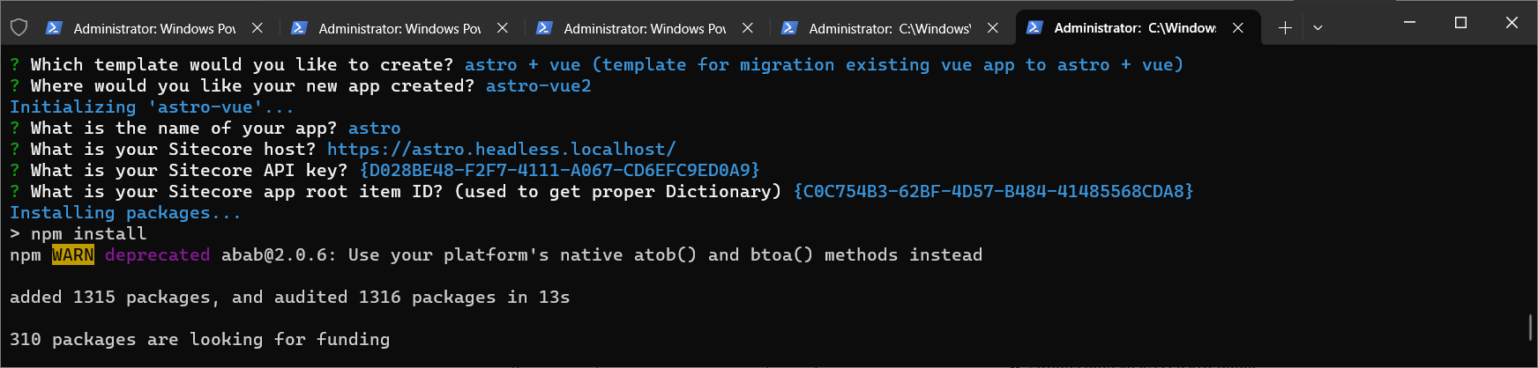Click the admin shield icon in title bar
Screen dimensions: 1538x368
19,28
